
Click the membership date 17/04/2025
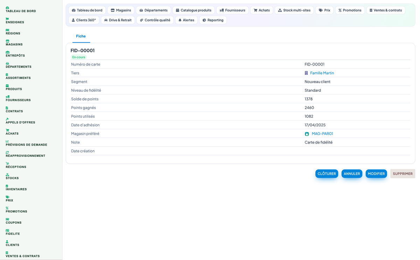pos(315,125)
